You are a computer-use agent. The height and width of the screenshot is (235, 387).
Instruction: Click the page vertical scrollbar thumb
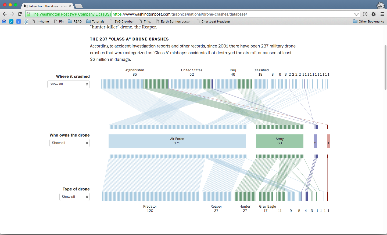385,67
